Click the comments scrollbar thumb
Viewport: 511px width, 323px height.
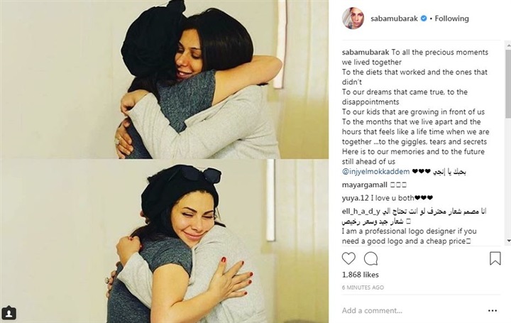click(508, 84)
